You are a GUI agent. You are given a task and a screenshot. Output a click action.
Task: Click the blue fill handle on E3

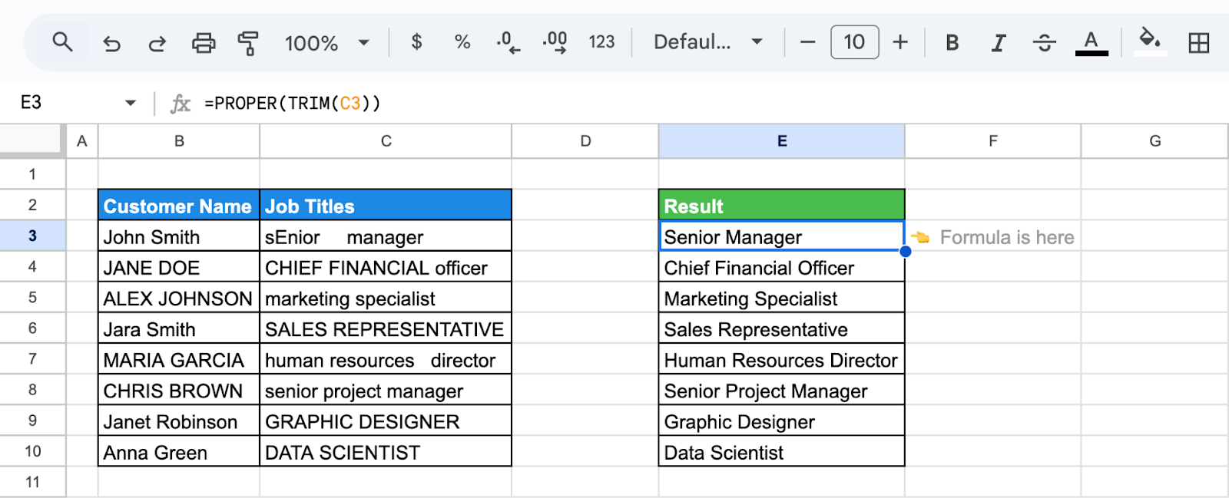click(x=906, y=251)
